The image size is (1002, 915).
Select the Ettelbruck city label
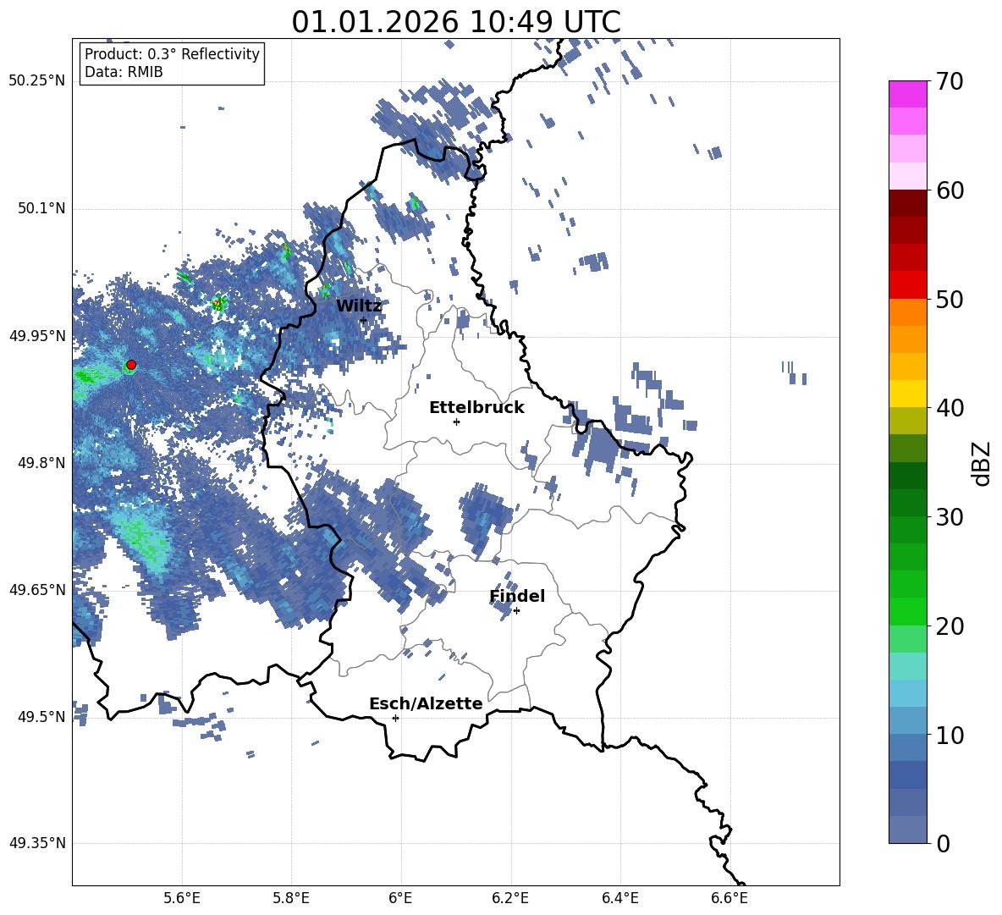click(x=476, y=408)
